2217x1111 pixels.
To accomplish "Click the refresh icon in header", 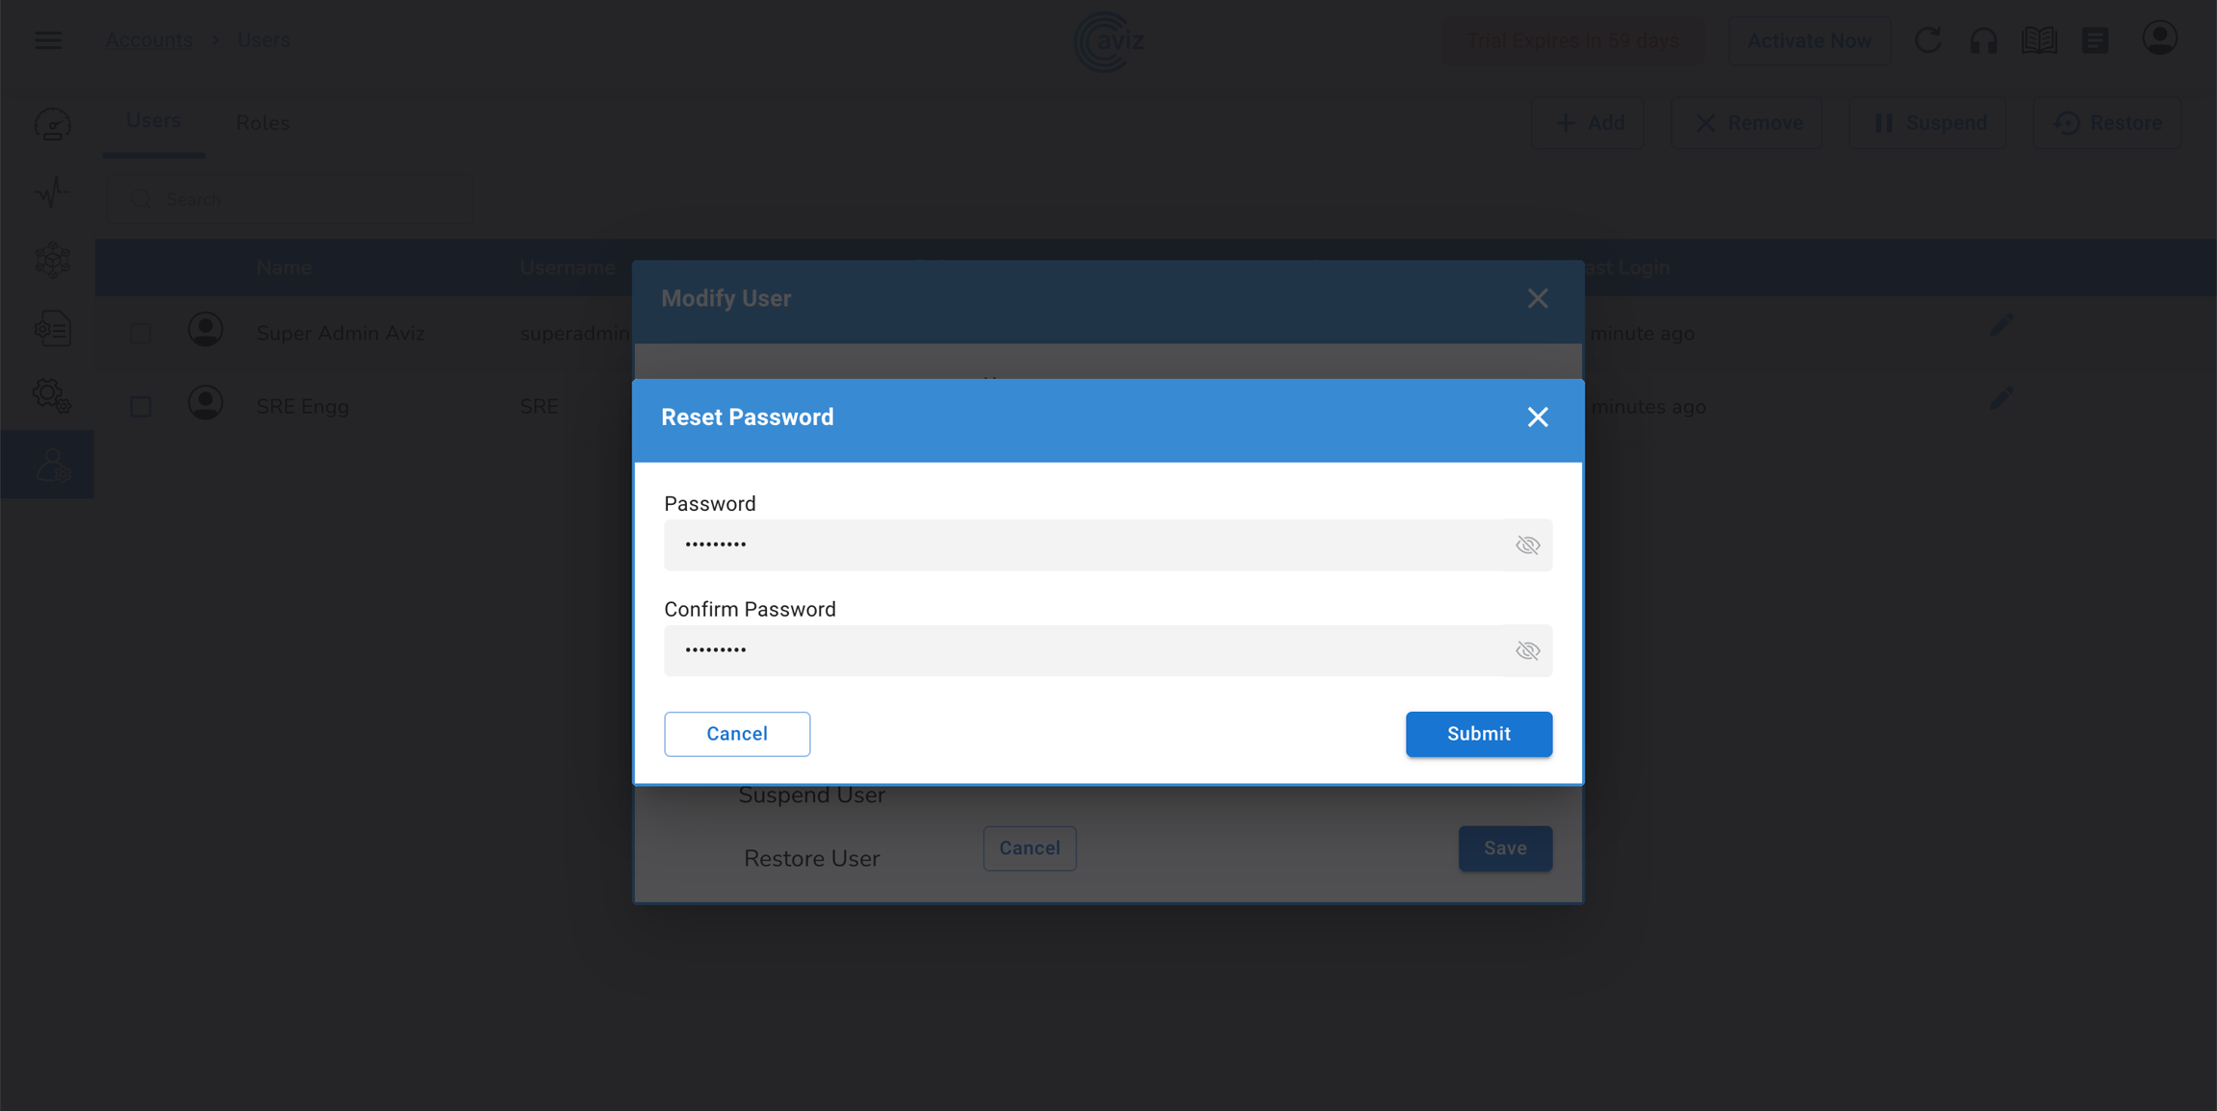I will tap(1927, 40).
